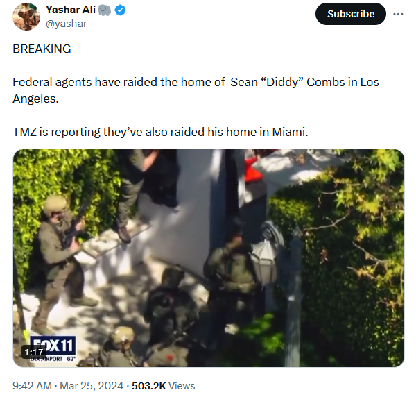416x397 pixels.
Task: Click the FOX 11 logo in the video
Action: click(x=53, y=345)
